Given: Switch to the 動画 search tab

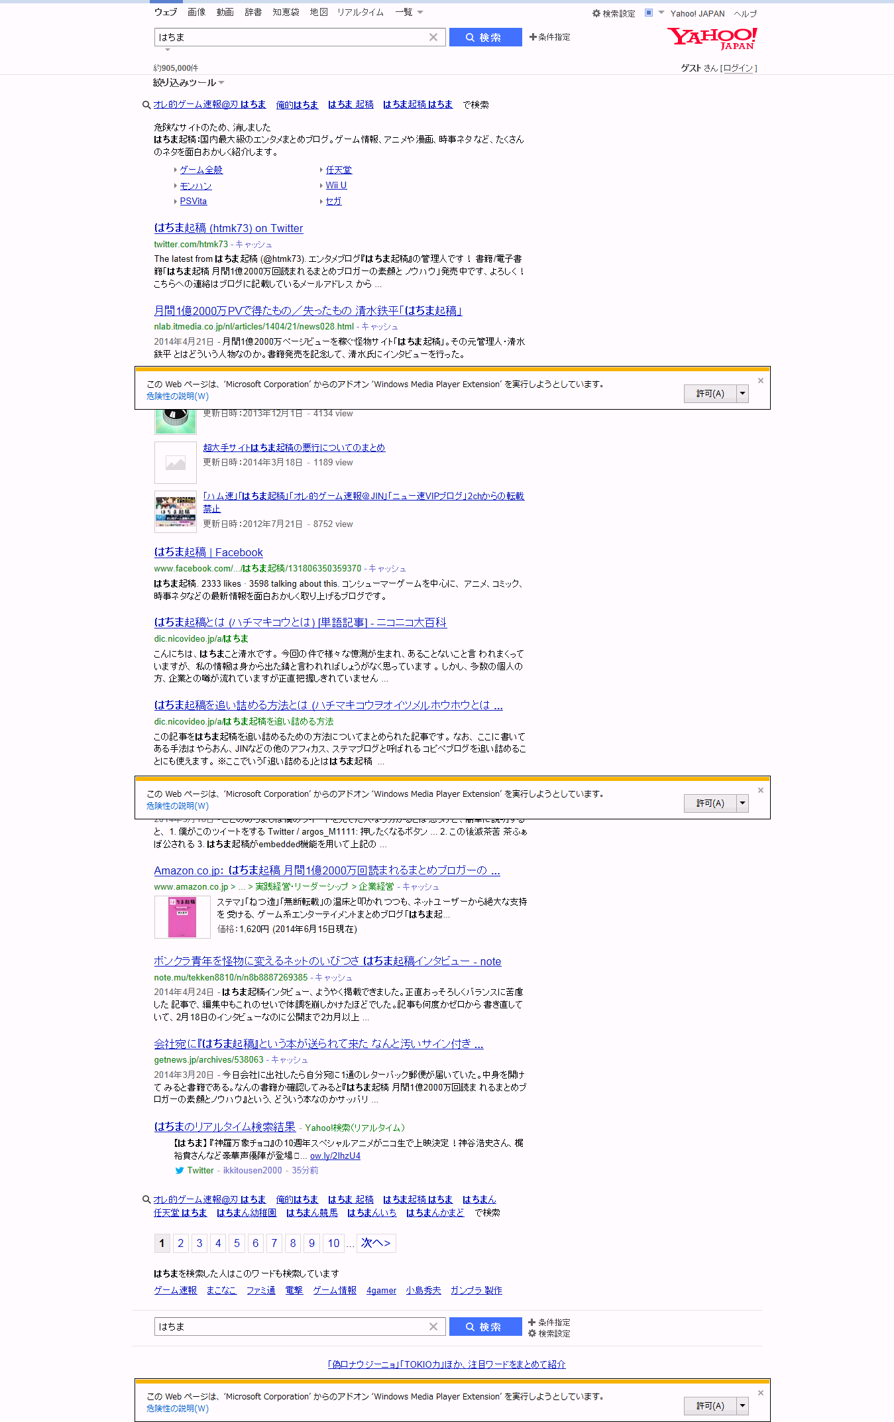Looking at the screenshot, I should [x=225, y=12].
